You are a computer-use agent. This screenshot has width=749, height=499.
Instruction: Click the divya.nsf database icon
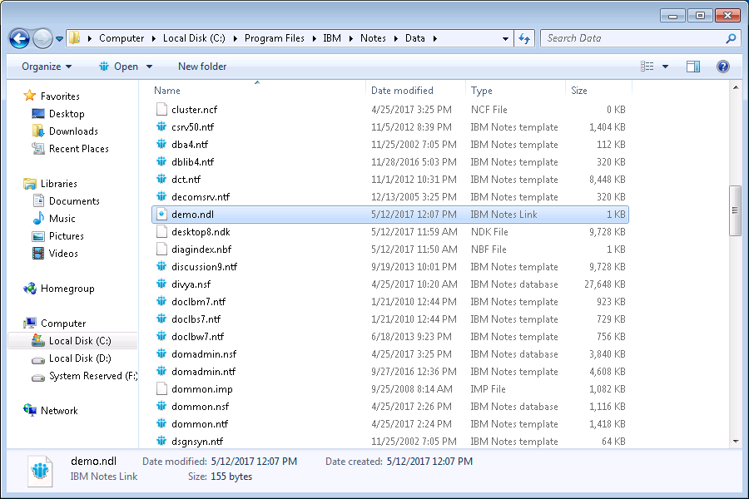[x=161, y=284]
